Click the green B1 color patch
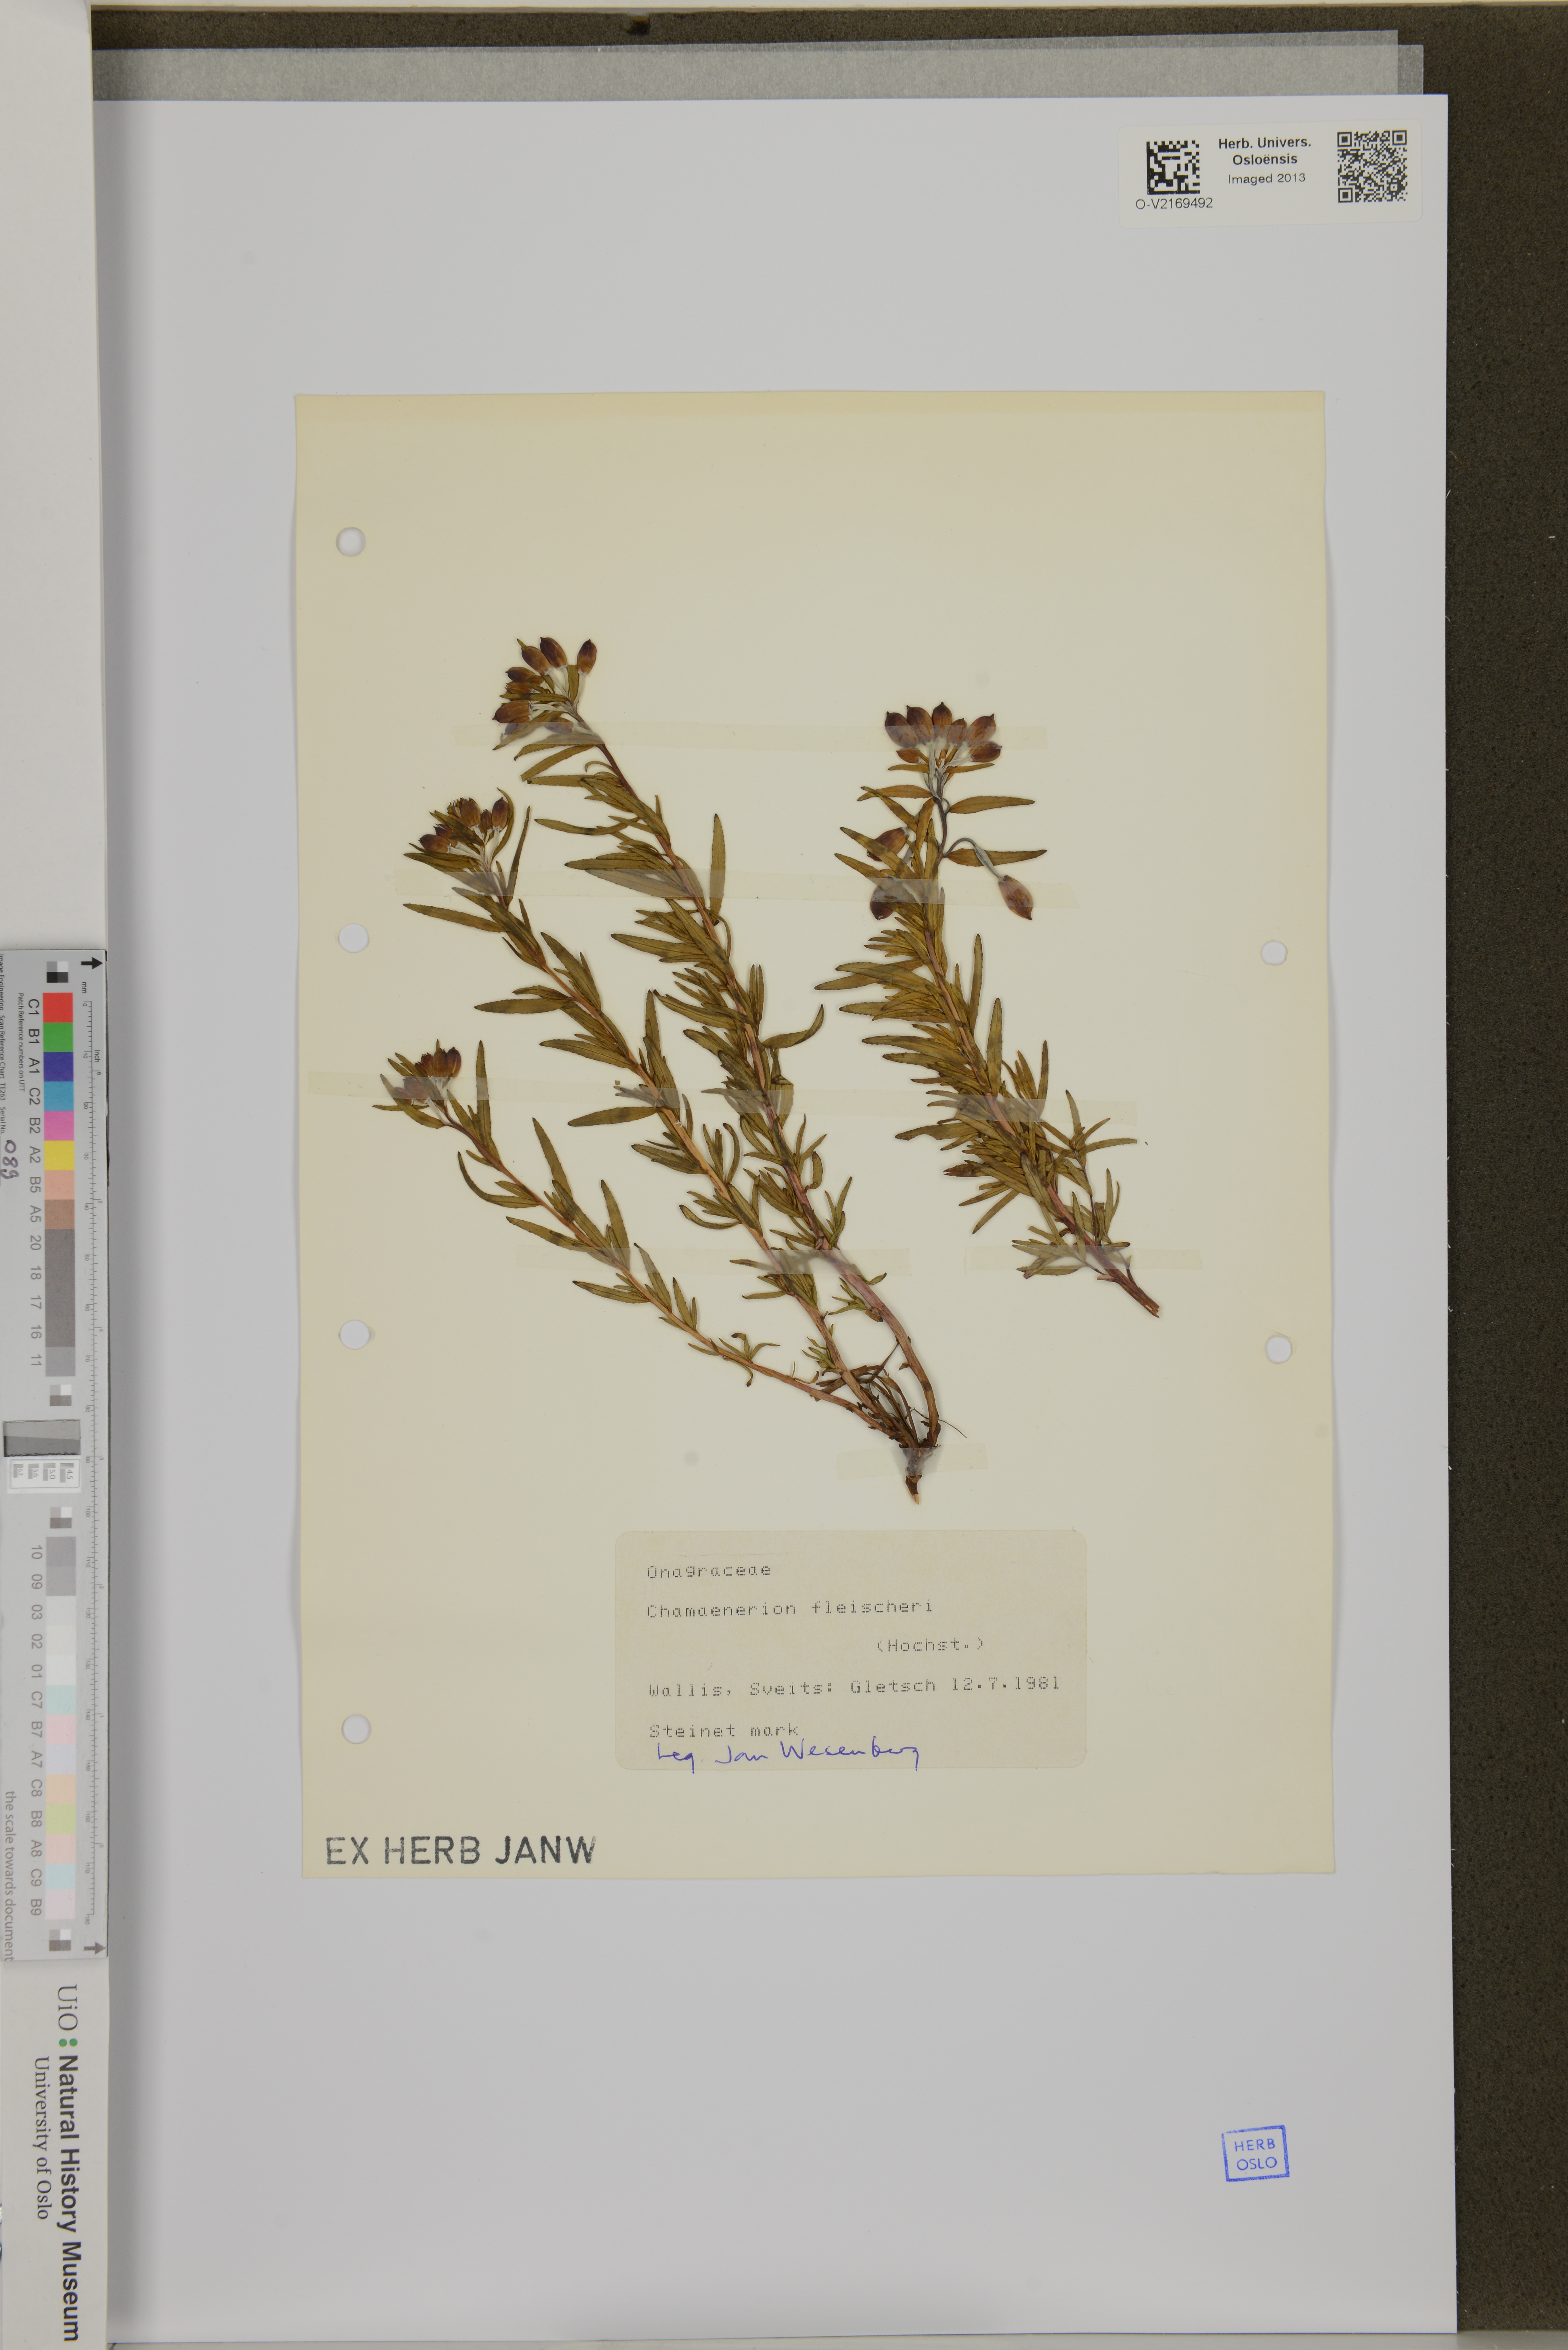 [58, 1037]
